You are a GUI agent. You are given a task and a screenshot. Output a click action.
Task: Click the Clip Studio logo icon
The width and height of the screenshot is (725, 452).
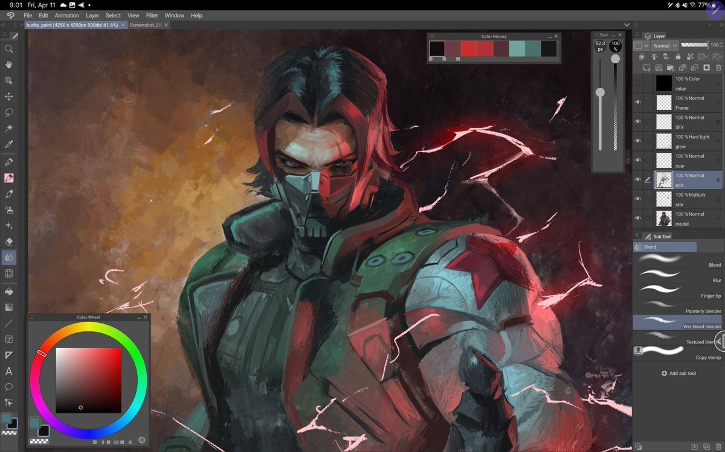click(x=10, y=15)
